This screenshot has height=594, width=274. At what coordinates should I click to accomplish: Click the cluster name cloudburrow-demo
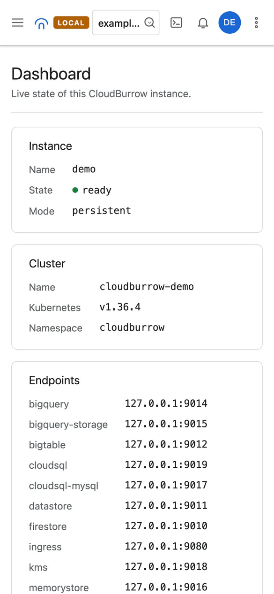tap(147, 287)
